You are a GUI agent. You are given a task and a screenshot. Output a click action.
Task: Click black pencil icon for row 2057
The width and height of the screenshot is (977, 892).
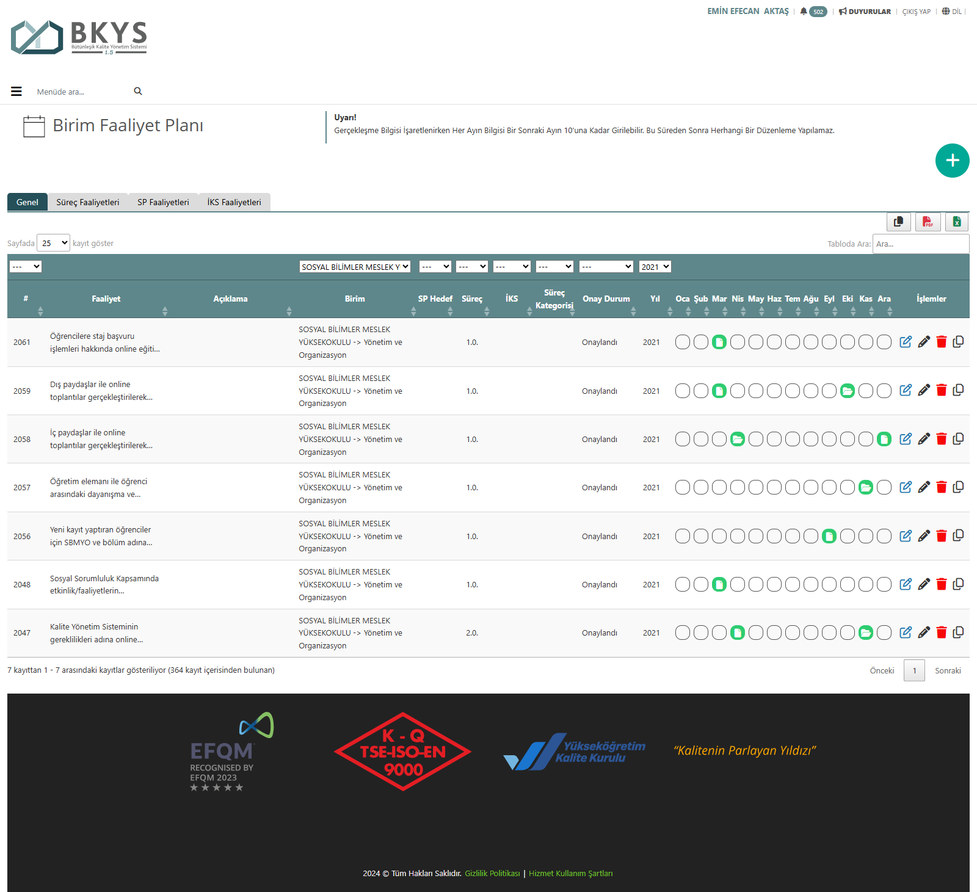(x=924, y=487)
